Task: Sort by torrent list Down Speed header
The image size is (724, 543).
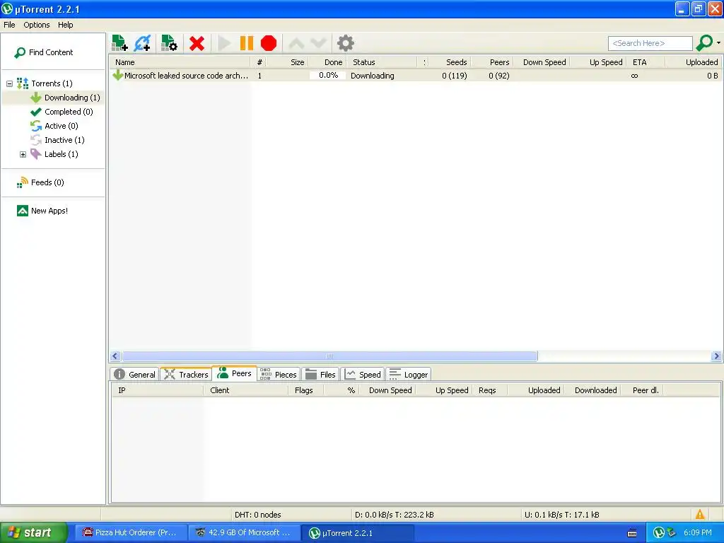Action: pos(542,62)
